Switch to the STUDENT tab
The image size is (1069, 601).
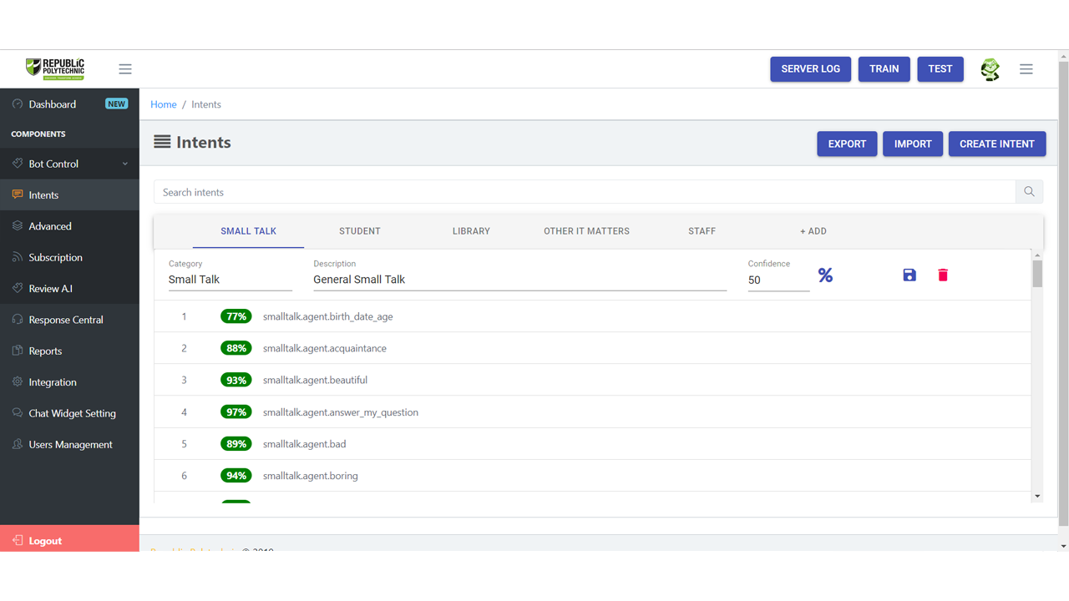point(359,231)
